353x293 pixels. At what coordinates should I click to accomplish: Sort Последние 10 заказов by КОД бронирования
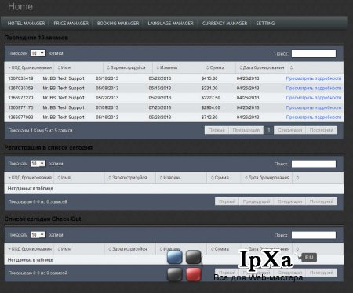tap(30, 67)
